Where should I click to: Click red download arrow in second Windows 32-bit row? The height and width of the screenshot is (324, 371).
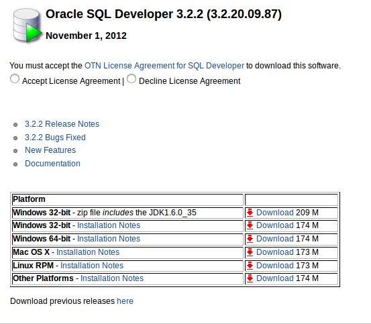point(250,225)
